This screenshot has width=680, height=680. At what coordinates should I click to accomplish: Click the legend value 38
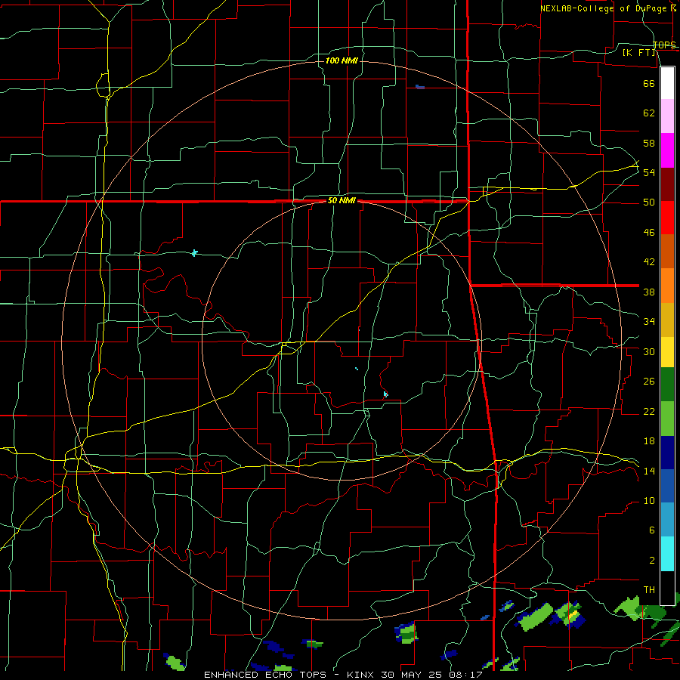click(x=649, y=292)
